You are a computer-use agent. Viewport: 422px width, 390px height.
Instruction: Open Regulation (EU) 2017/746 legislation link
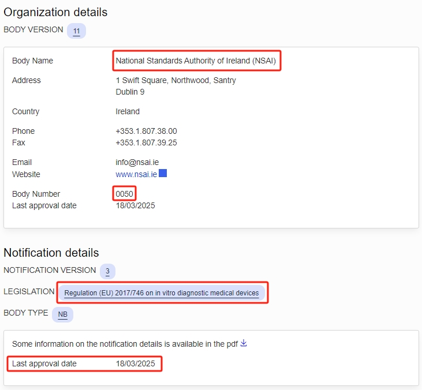[x=162, y=293]
